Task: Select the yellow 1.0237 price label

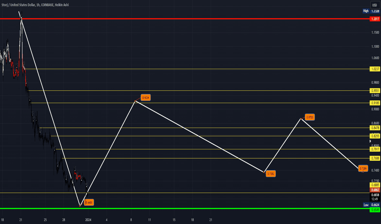Action: click(x=375, y=69)
